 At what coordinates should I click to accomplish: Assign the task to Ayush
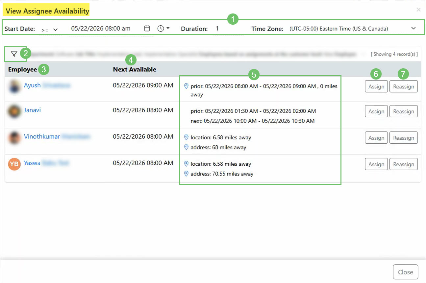376,87
